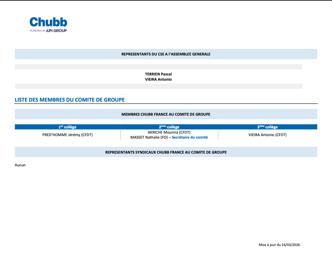This screenshot has width=332, height=257.
Task: Click the "Powered by APi Group" tagline
Action: [x=48, y=31]
